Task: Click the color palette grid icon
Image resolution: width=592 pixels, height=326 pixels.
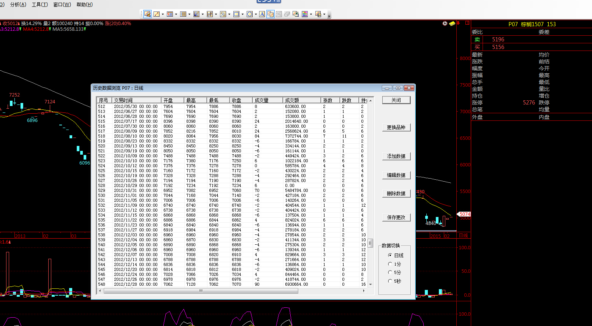Action: (x=305, y=14)
